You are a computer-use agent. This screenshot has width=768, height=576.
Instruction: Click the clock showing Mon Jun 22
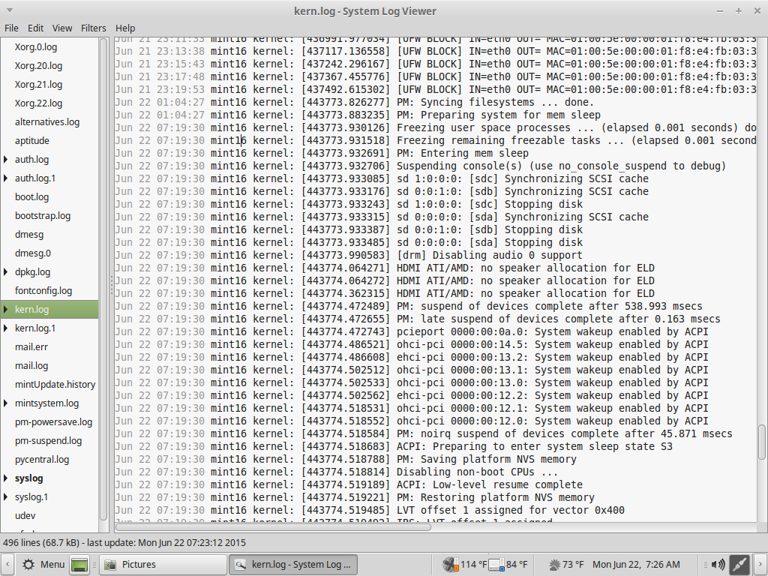(x=636, y=564)
